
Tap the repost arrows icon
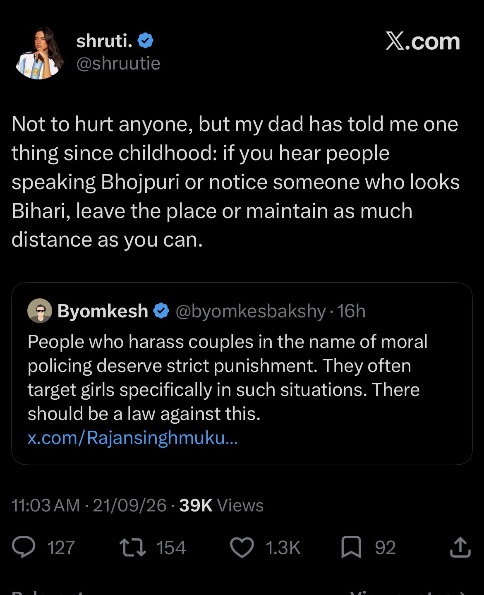(132, 547)
